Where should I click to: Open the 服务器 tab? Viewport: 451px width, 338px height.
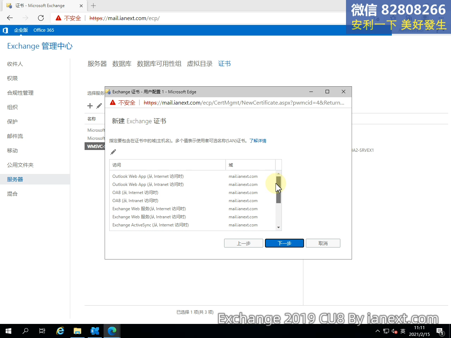coord(97,64)
